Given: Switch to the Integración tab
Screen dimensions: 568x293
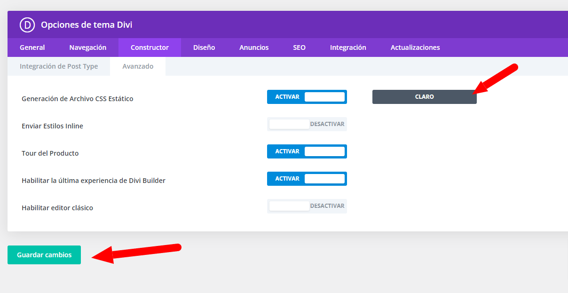Looking at the screenshot, I should click(x=348, y=48).
